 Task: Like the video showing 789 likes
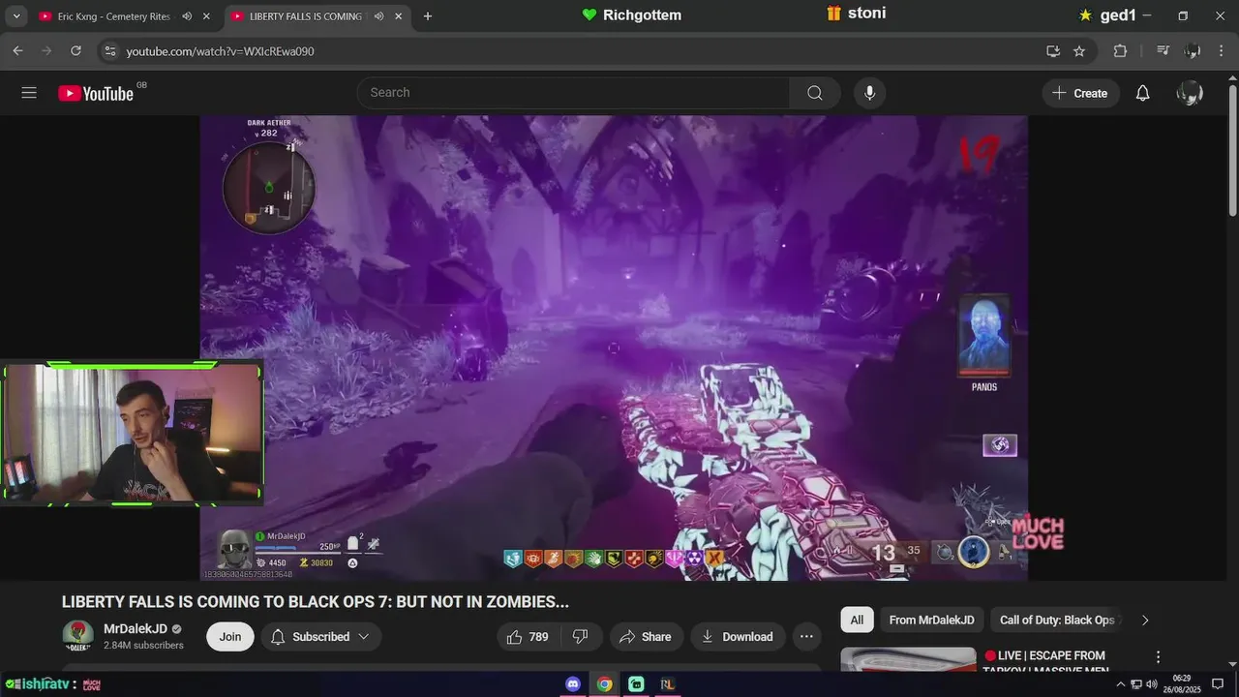[x=528, y=636]
